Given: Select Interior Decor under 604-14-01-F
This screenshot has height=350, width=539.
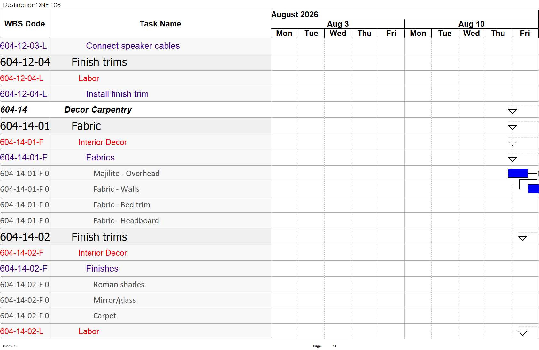Looking at the screenshot, I should 103,142.
